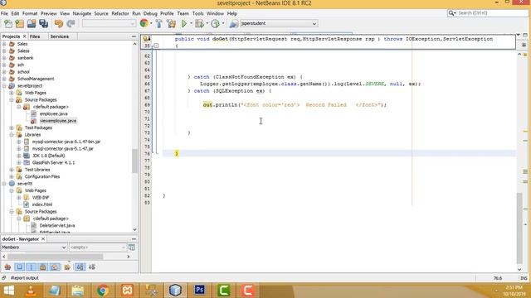Run the project with the green play icon
The image size is (531, 298).
184,24
